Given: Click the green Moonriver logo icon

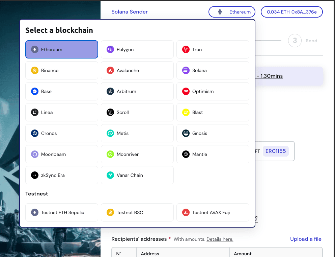Looking at the screenshot, I should (x=110, y=155).
